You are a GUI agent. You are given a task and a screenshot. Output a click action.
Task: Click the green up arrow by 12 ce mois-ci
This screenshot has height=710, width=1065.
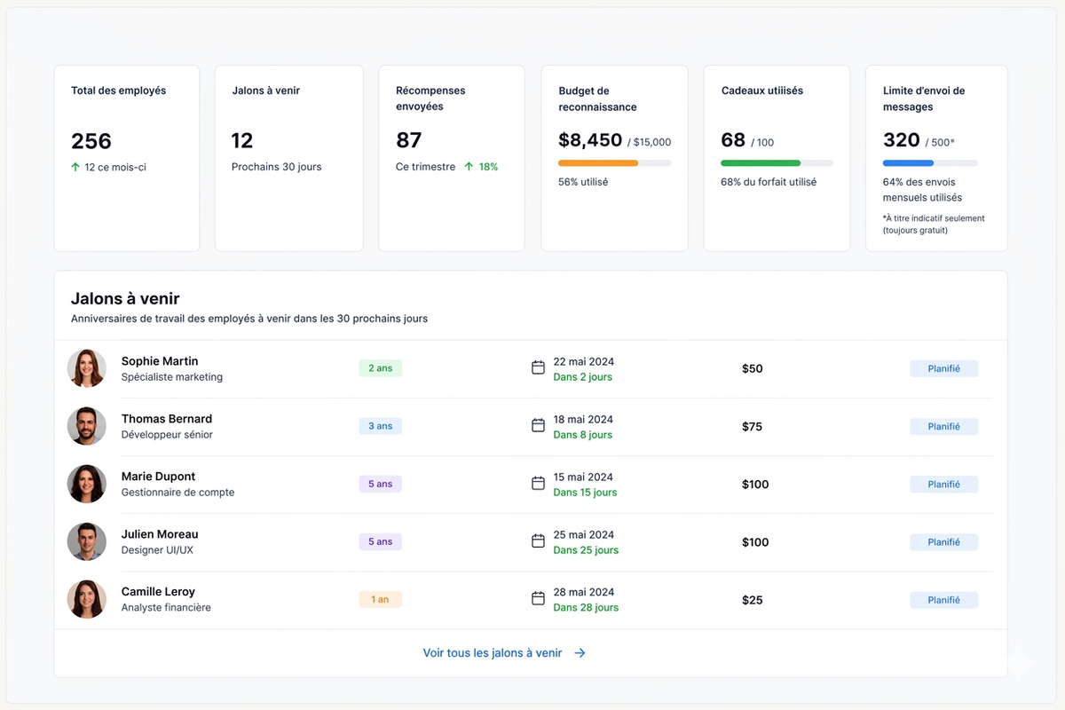(75, 167)
